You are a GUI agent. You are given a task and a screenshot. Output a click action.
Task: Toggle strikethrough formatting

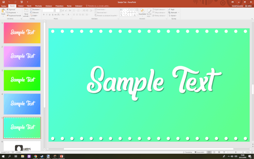point(56,15)
